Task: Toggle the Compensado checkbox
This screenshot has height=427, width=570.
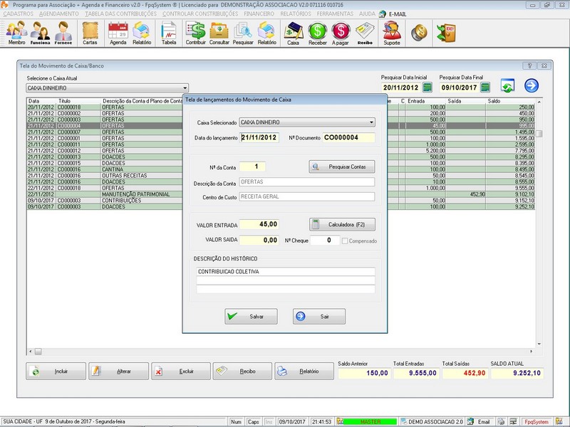Action: pyautogui.click(x=346, y=241)
